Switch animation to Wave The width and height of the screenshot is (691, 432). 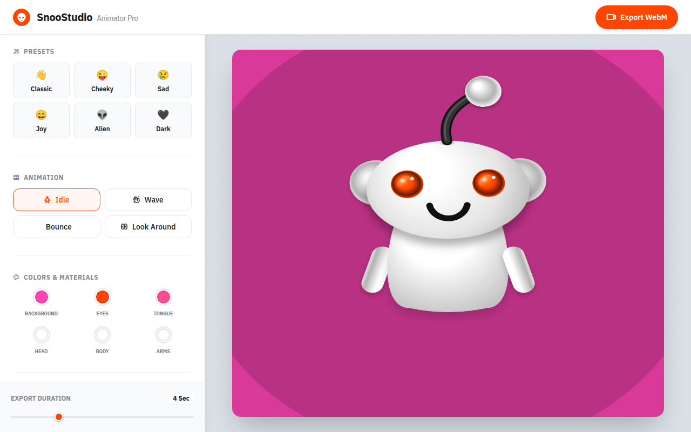[148, 200]
